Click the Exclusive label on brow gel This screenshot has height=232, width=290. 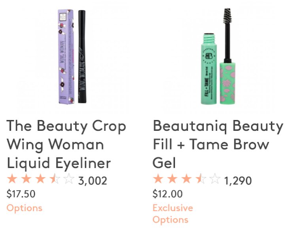[x=173, y=208]
